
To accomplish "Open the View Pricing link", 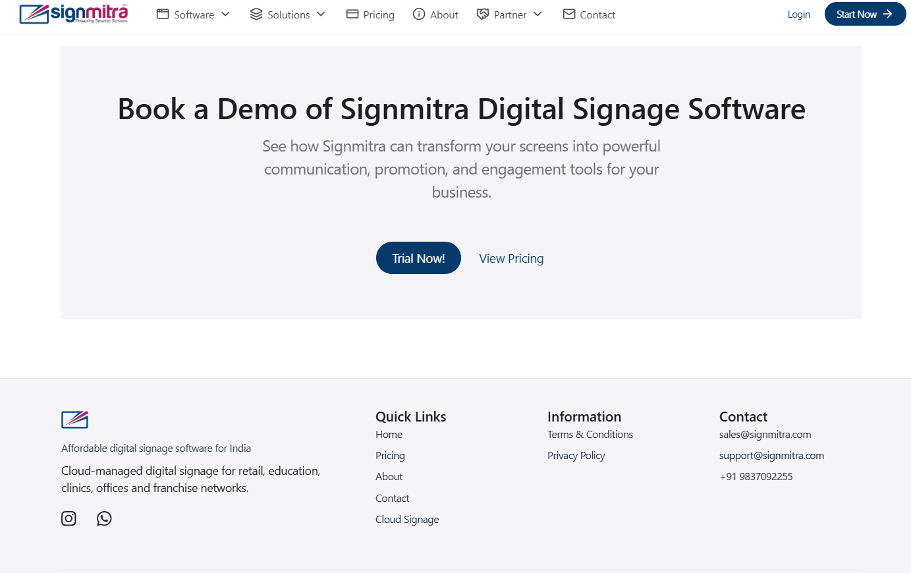I will coord(511,258).
